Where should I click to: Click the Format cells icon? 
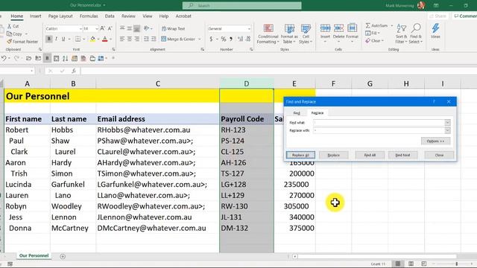click(352, 28)
